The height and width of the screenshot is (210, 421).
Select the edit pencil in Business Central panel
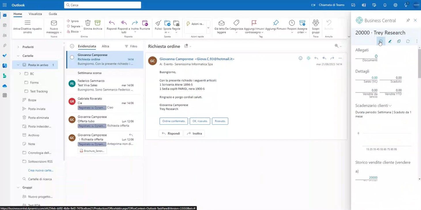(x=390, y=41)
